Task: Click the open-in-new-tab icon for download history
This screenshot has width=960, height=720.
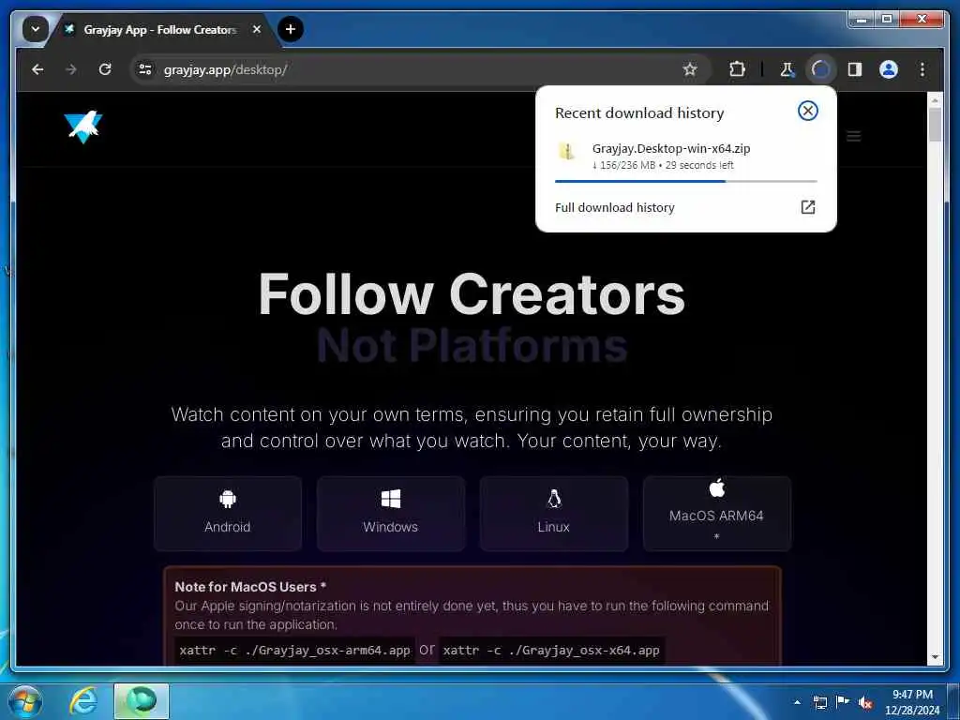Action: click(x=807, y=207)
